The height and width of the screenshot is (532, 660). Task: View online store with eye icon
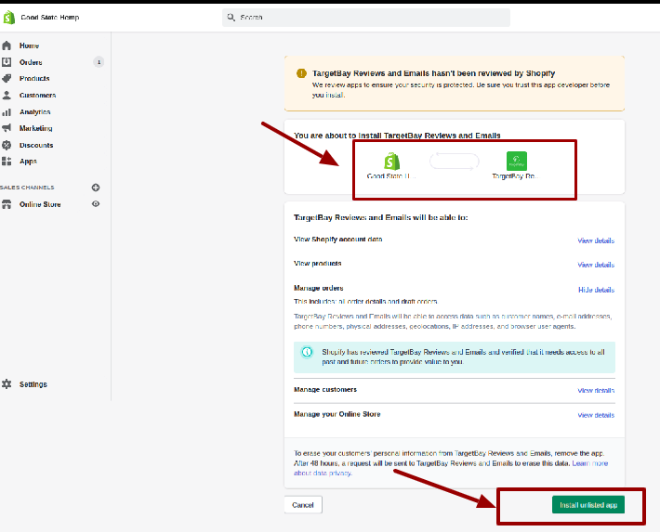pyautogui.click(x=96, y=204)
